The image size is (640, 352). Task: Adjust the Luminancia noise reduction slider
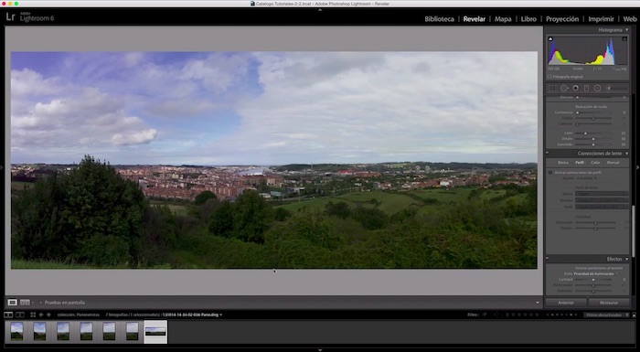pos(593,112)
